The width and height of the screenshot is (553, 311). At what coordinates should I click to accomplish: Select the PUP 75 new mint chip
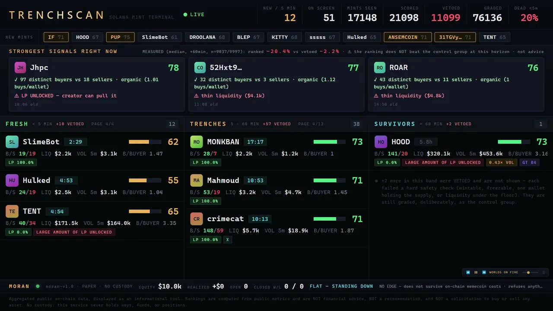[120, 37]
